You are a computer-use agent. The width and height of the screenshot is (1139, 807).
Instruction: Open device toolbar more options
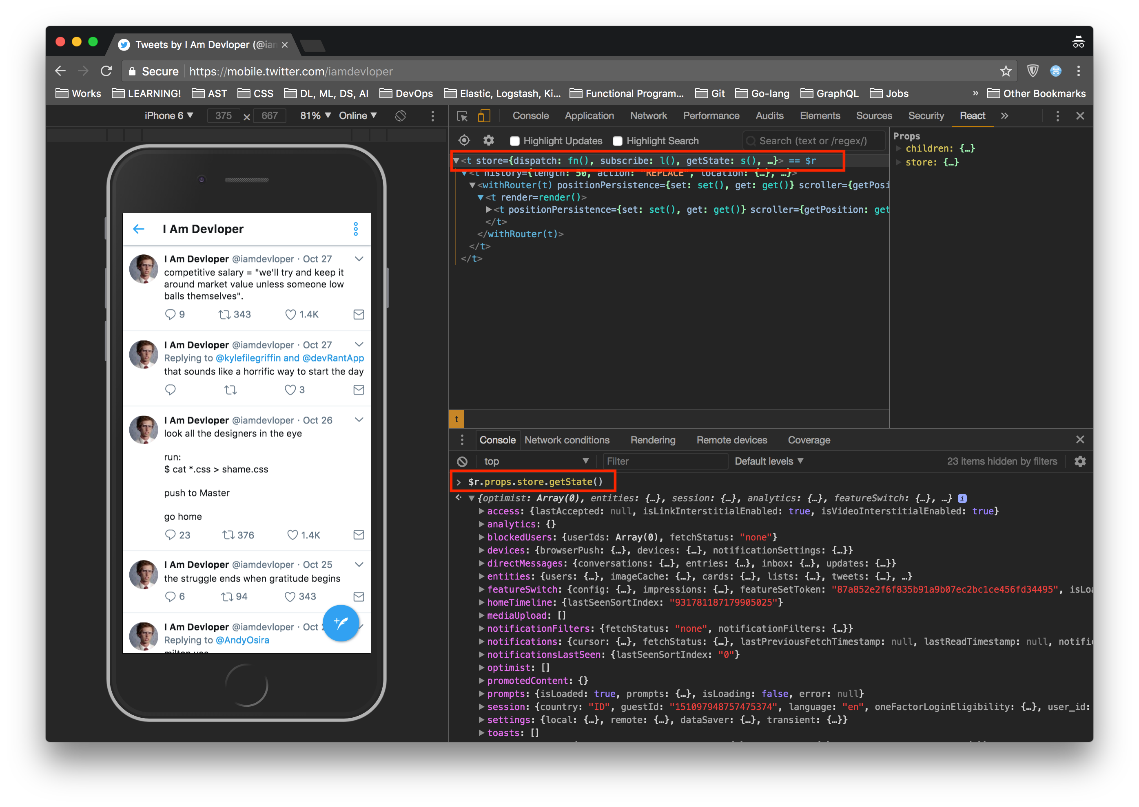coord(432,116)
